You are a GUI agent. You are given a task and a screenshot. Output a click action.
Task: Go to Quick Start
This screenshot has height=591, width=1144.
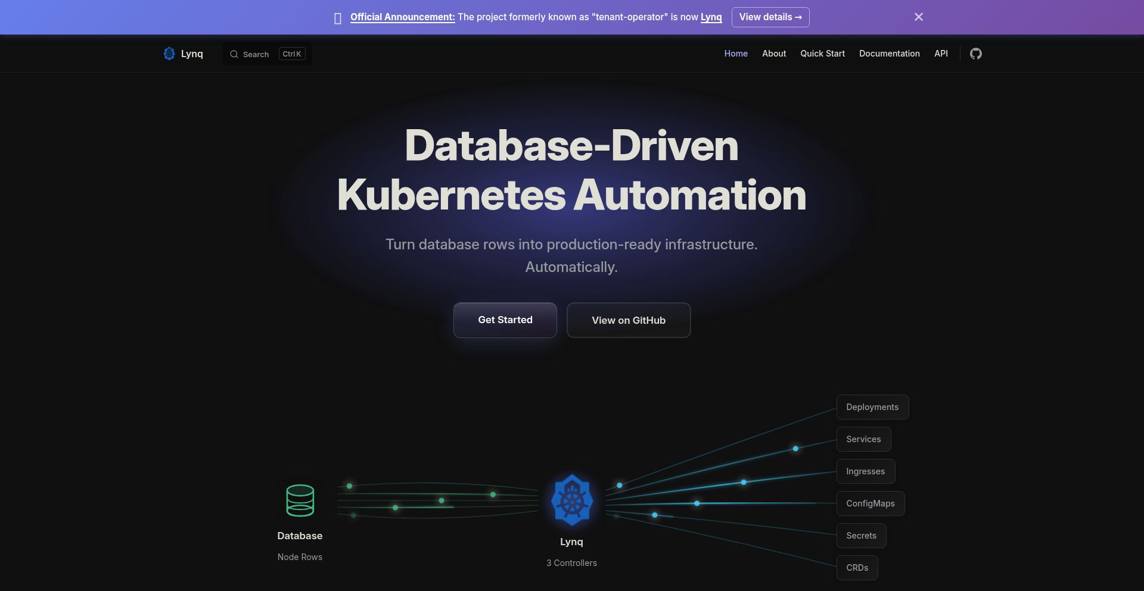click(x=822, y=54)
